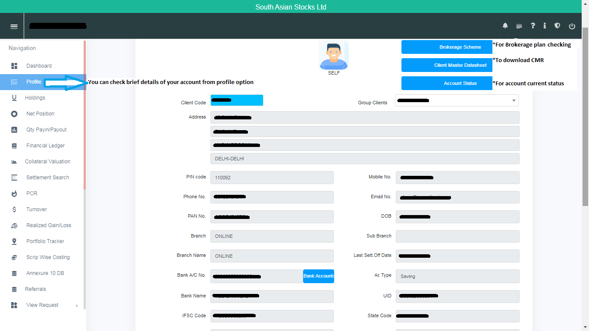Click the Bank Accounts button
The height and width of the screenshot is (331, 589).
(318, 276)
